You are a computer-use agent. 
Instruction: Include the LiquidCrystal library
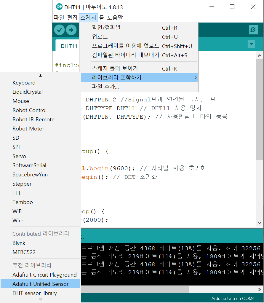pos(41,92)
